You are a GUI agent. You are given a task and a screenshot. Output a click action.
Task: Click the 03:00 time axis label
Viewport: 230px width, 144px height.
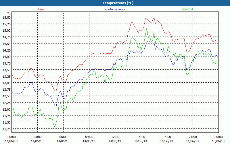pyautogui.click(x=38, y=137)
